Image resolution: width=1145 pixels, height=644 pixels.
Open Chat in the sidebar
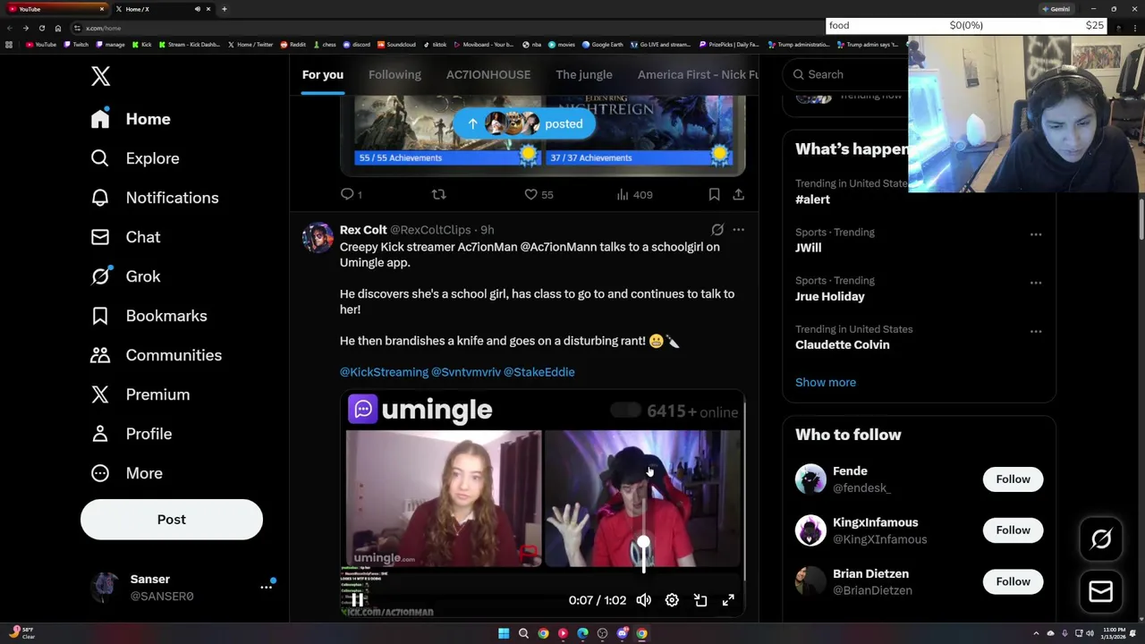click(125, 237)
